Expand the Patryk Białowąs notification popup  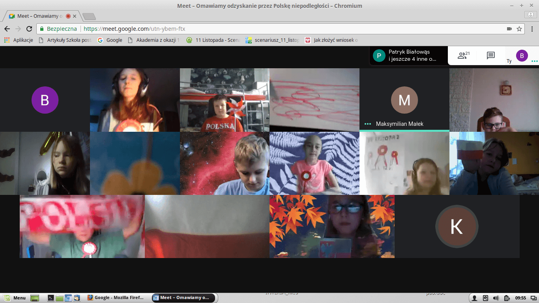pos(408,56)
